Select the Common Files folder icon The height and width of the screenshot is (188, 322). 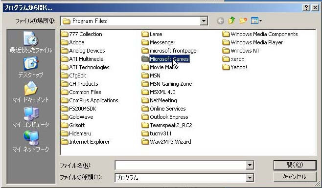point(65,92)
